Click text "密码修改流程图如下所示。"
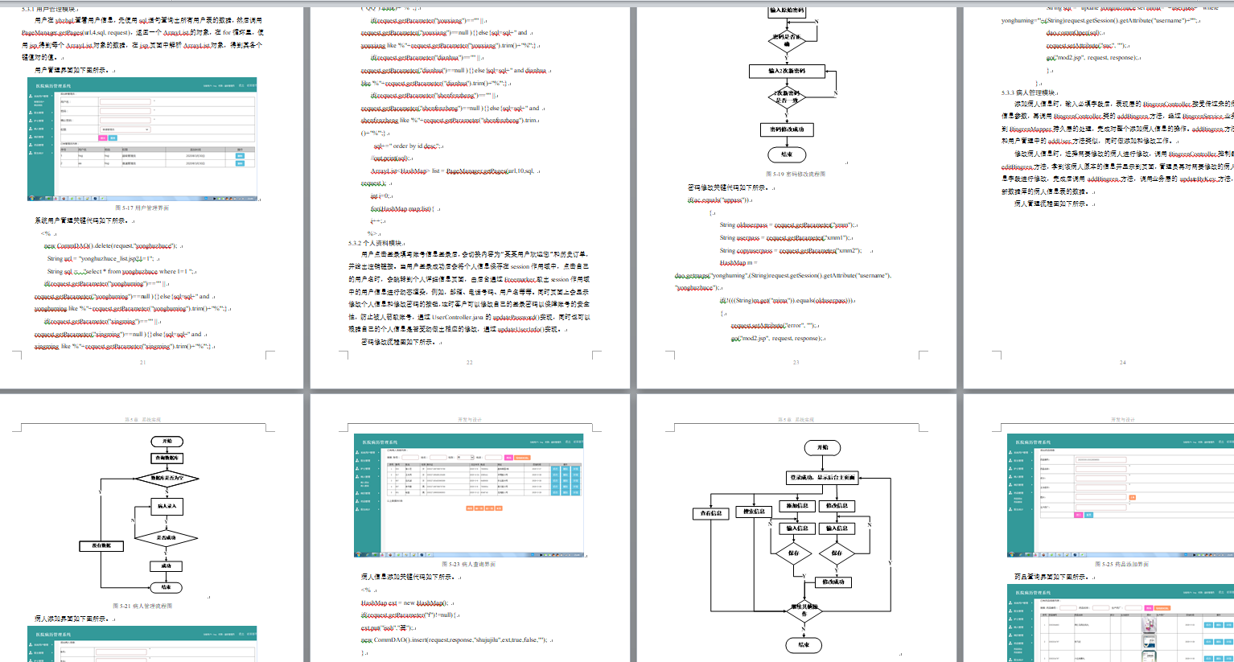 click(x=398, y=342)
